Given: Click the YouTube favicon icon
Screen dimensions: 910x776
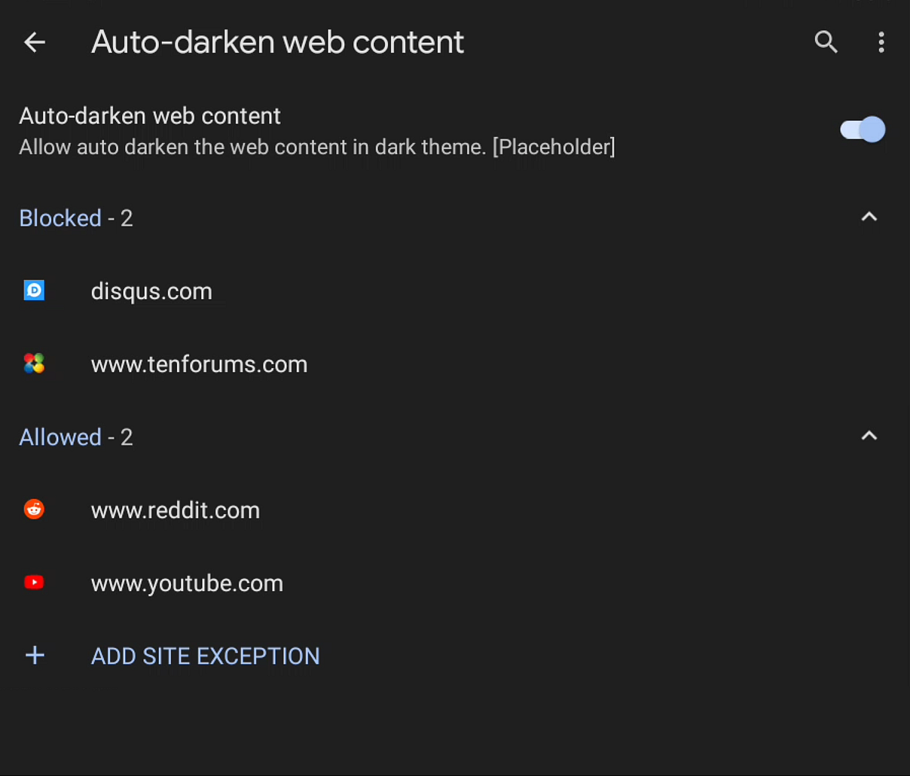Looking at the screenshot, I should [34, 582].
